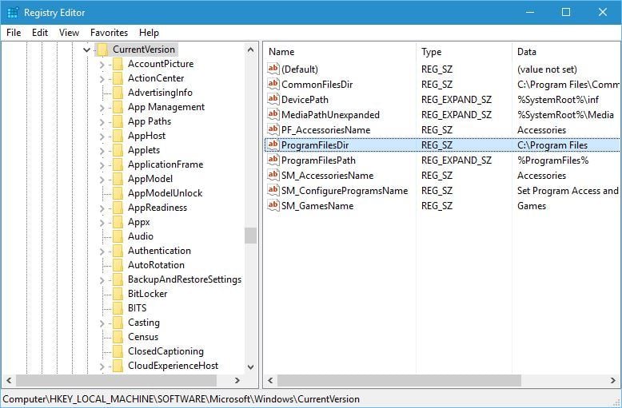Click the tree pane horizontal scrollbar thumb
The width and height of the screenshot is (622, 408).
tap(116, 380)
